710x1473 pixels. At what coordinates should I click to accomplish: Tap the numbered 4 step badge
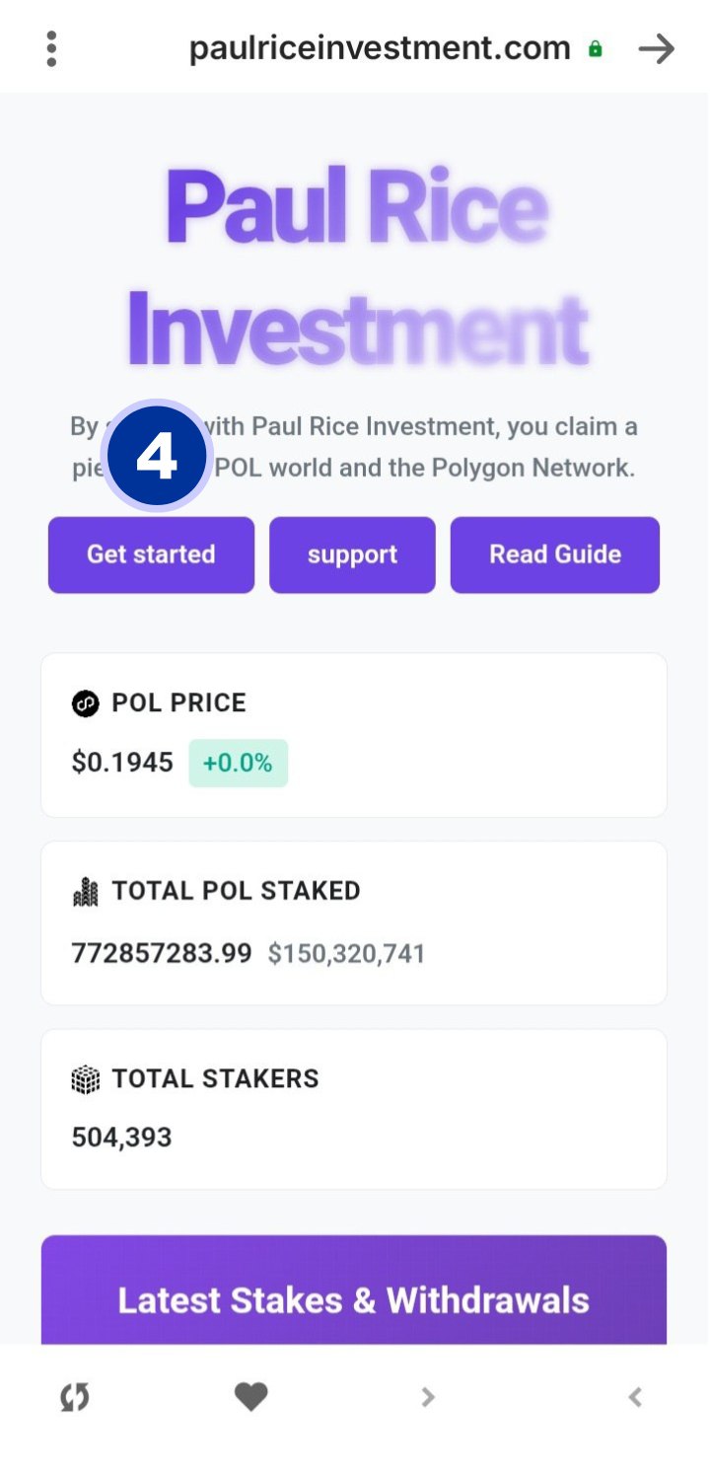(156, 456)
